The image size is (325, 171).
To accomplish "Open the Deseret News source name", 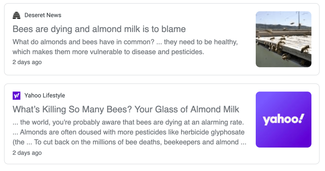I will [x=43, y=15].
